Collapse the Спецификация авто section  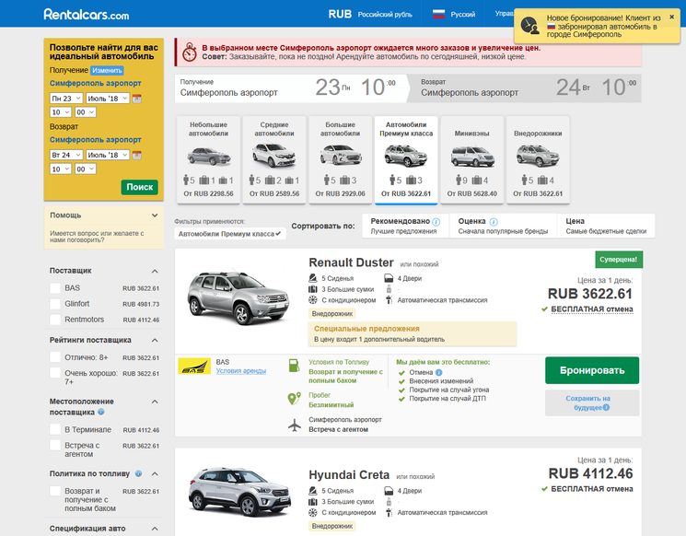pyautogui.click(x=155, y=529)
